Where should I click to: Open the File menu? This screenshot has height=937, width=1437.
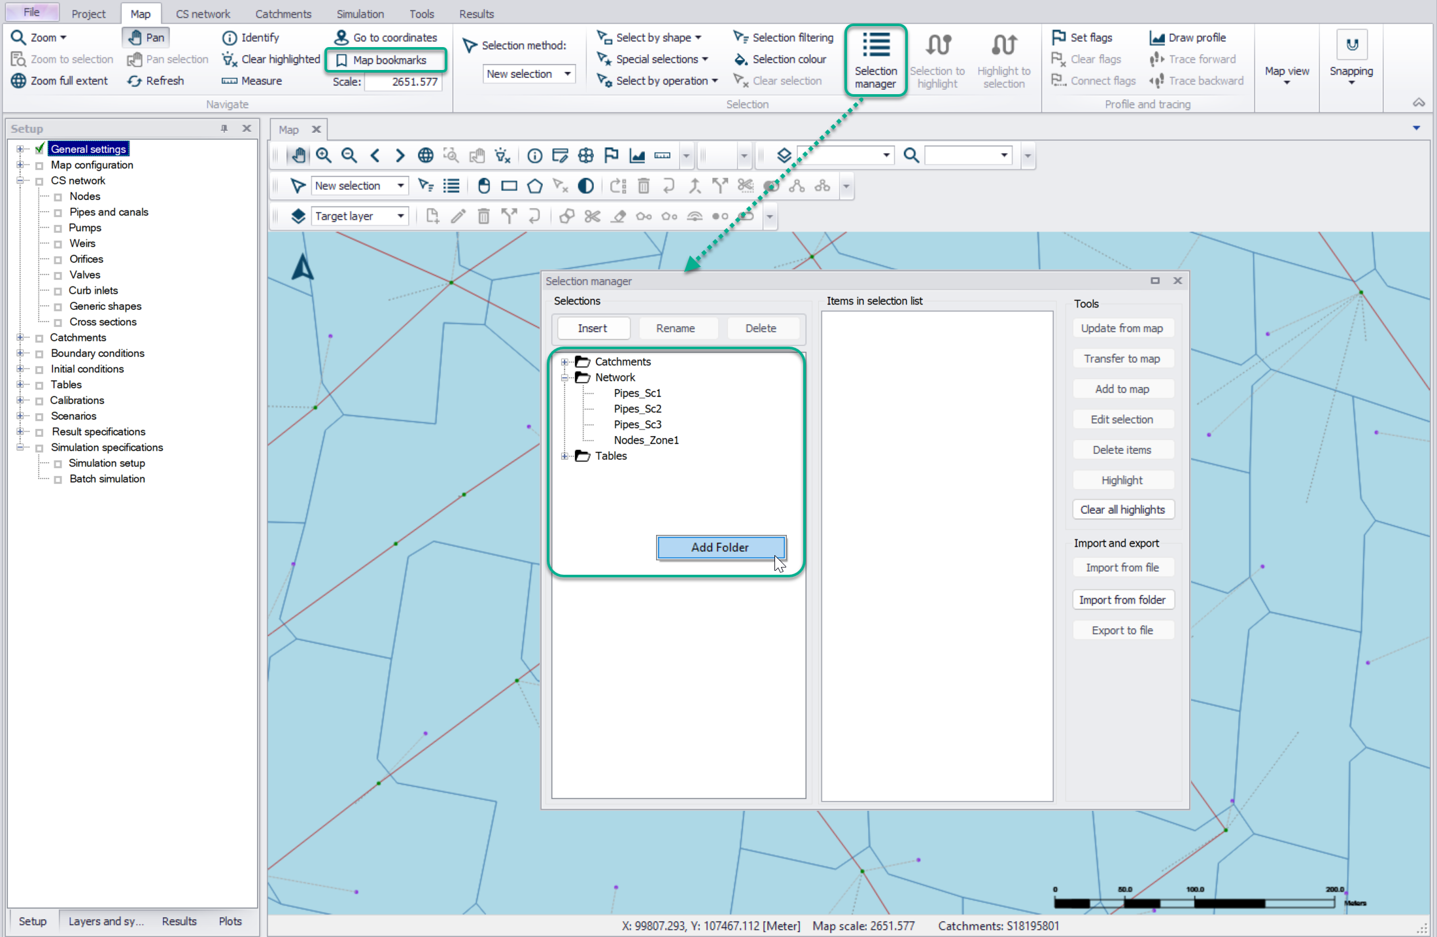[x=31, y=12]
